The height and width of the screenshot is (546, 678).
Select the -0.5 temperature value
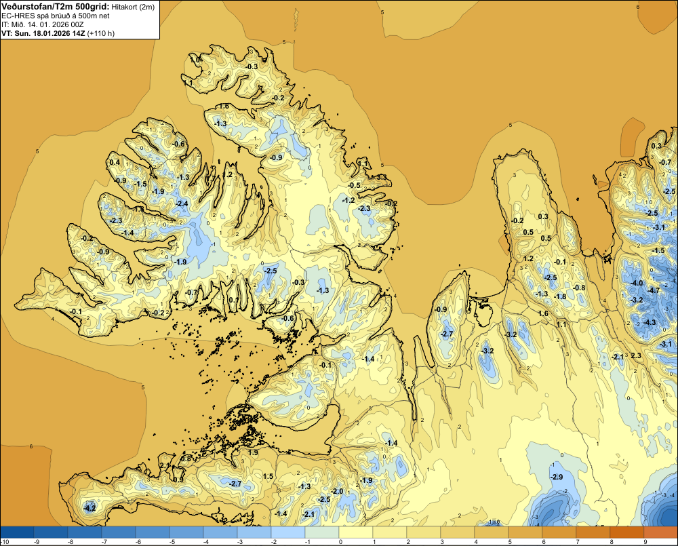click(x=355, y=185)
